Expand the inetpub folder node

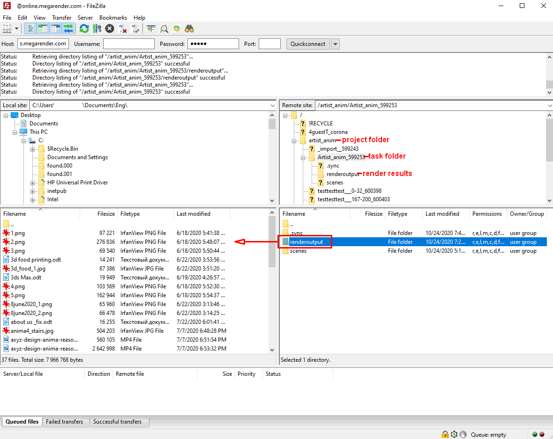coord(32,192)
